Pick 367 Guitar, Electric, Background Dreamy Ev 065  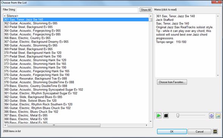(76, 42)
